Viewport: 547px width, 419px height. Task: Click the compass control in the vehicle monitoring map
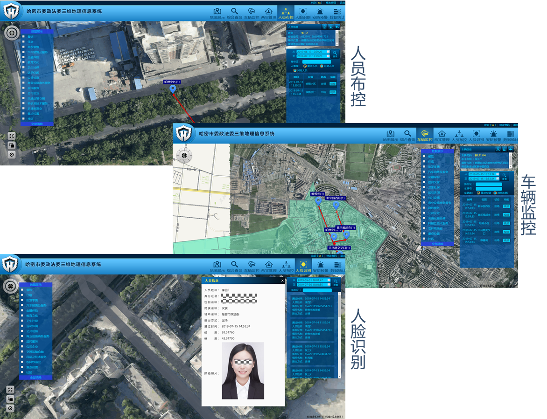click(x=185, y=155)
